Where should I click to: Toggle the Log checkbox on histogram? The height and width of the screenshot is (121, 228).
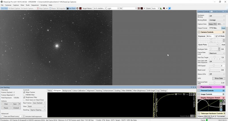[184, 94]
